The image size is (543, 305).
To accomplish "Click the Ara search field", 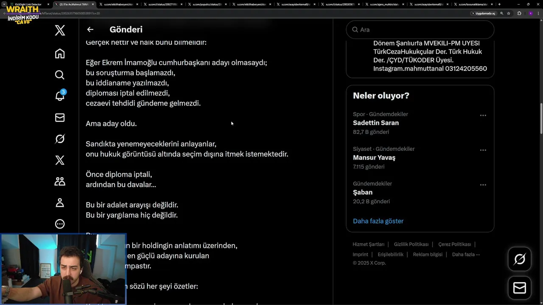I will (x=424, y=30).
